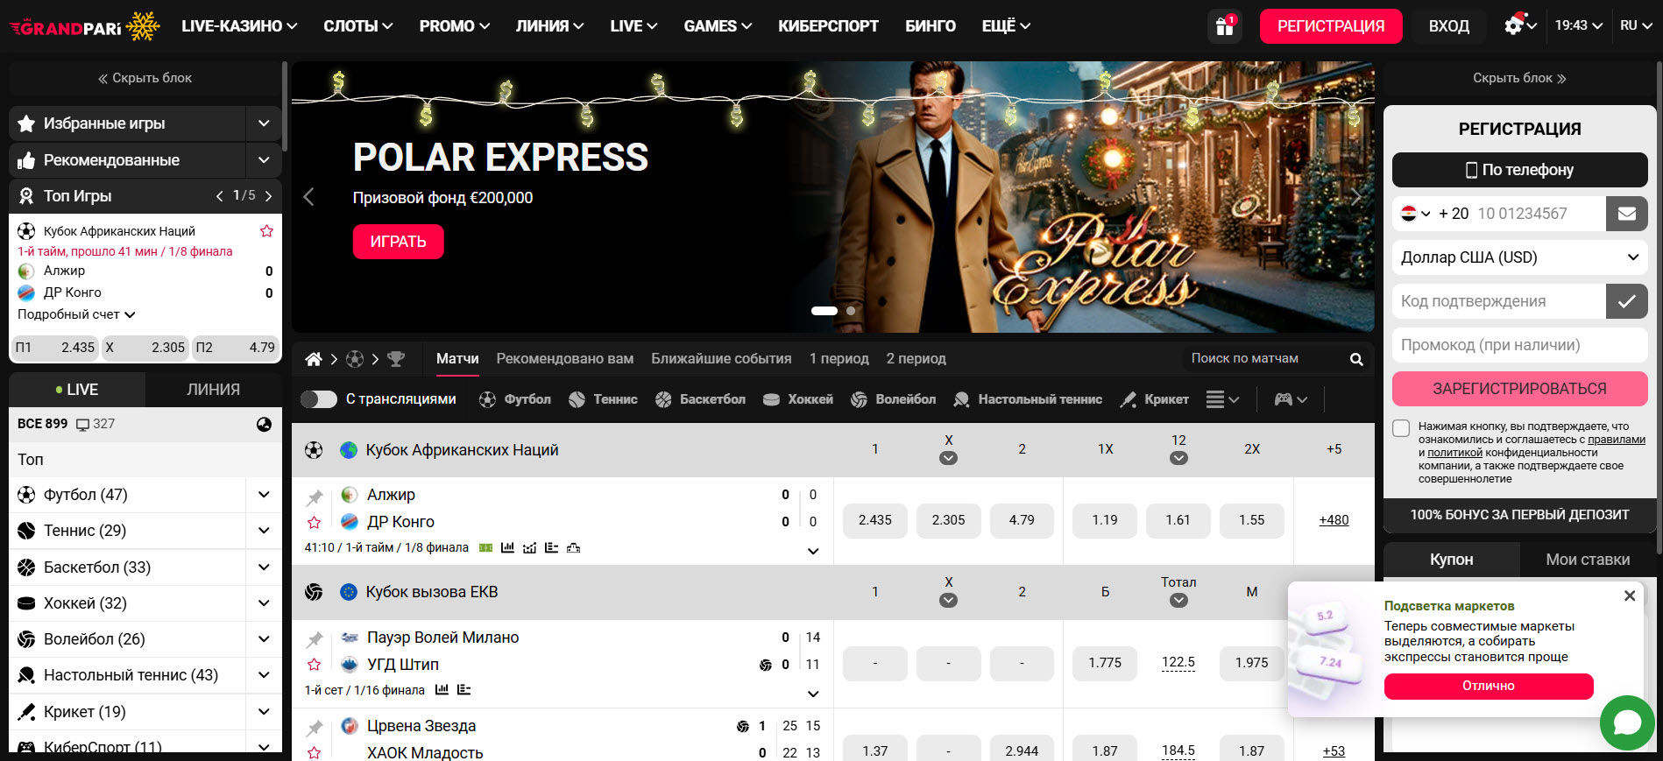Screen dimensions: 1663x761
Task: Open the gamepad esports filter
Action: [x=1291, y=399]
